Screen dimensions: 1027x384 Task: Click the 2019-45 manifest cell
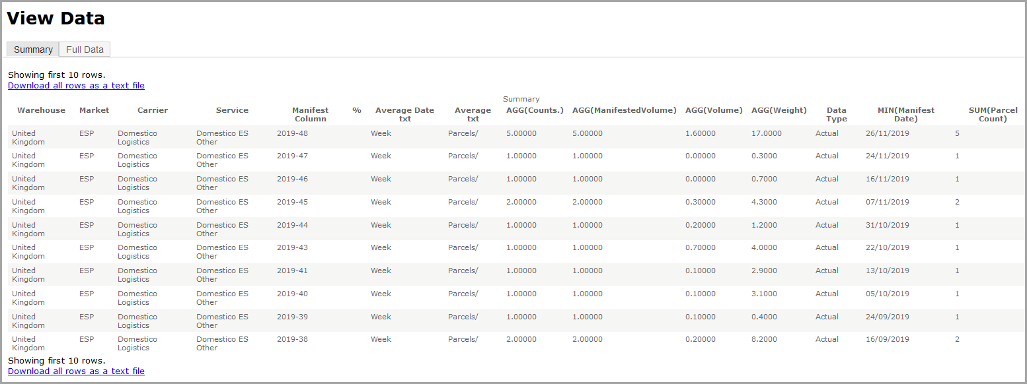[292, 202]
